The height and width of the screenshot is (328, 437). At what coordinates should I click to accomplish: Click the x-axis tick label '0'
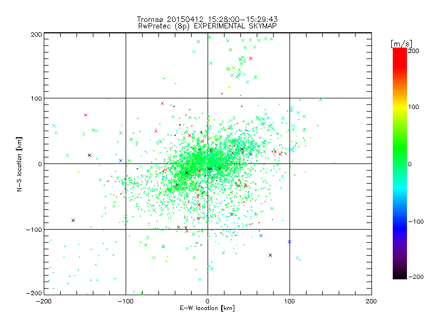(208, 301)
